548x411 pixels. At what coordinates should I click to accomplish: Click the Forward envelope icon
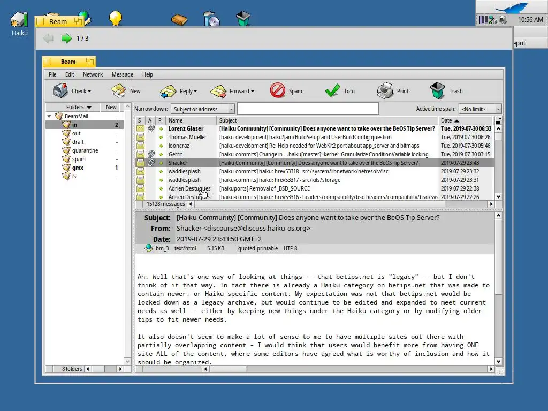[218, 91]
